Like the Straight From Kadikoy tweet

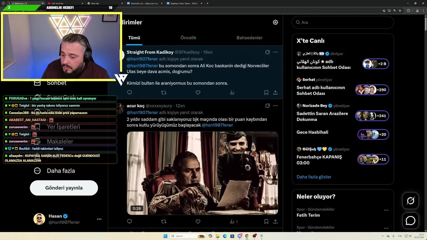pyautogui.click(x=198, y=92)
